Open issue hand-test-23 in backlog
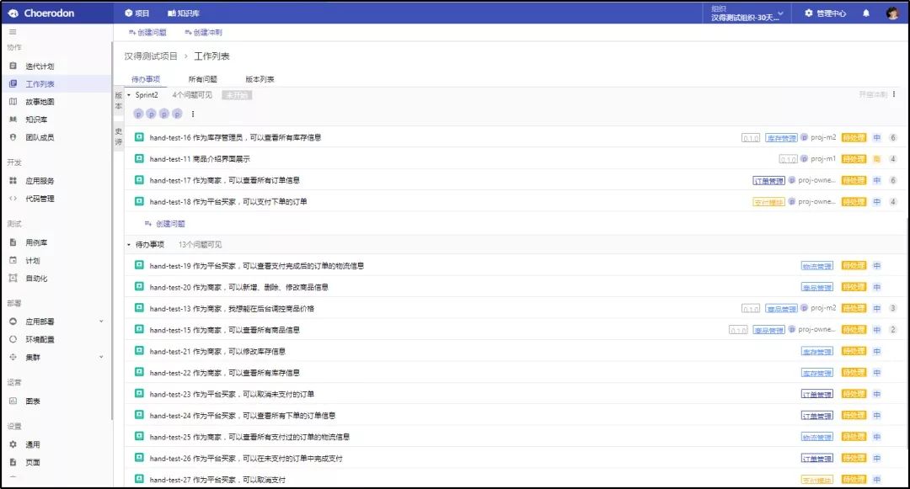The width and height of the screenshot is (910, 489). pyautogui.click(x=232, y=394)
